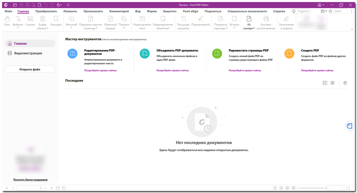Delete recent list with trash icon

pos(345,83)
